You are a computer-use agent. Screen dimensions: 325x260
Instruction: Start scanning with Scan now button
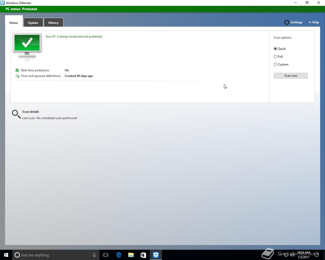click(x=291, y=76)
